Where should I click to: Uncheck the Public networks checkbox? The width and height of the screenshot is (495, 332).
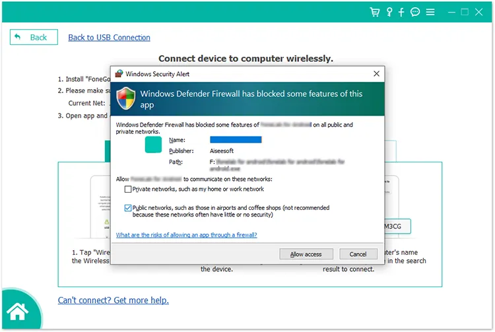(128, 208)
